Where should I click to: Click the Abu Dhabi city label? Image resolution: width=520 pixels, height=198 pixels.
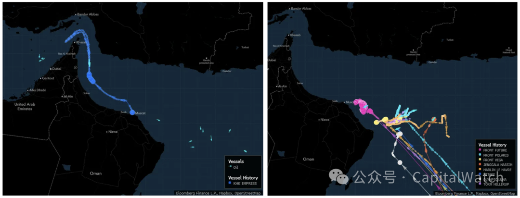pyautogui.click(x=38, y=90)
